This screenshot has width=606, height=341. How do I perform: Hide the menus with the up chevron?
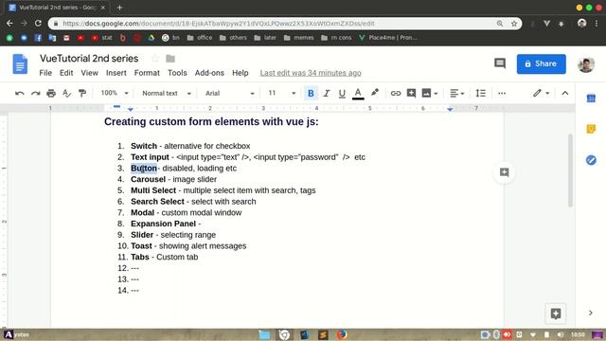pyautogui.click(x=565, y=93)
